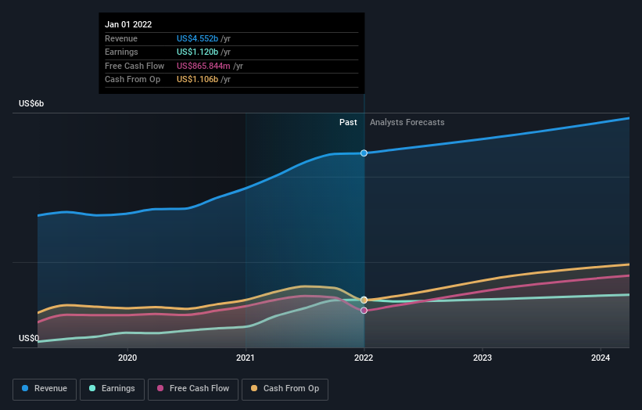Screen dimensions: 642x410
Task: Click the US$1.120b earnings value
Action: click(197, 52)
